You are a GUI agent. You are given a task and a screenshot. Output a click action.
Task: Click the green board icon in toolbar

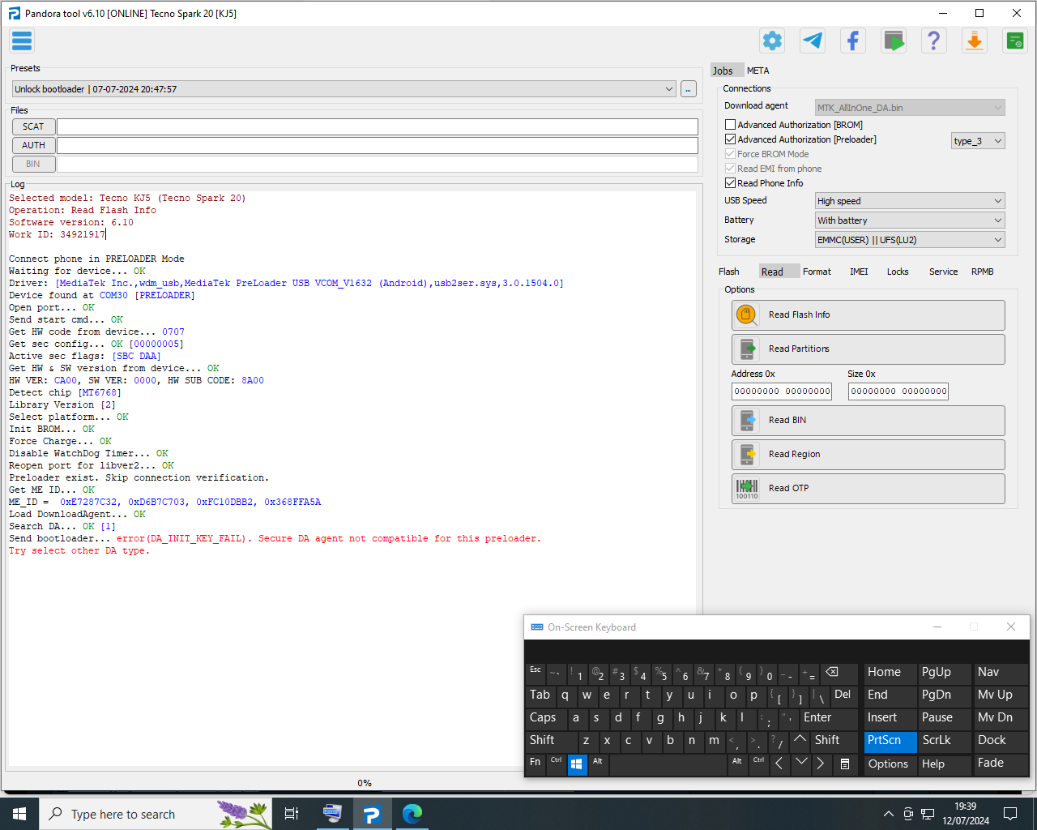pyautogui.click(x=1015, y=41)
